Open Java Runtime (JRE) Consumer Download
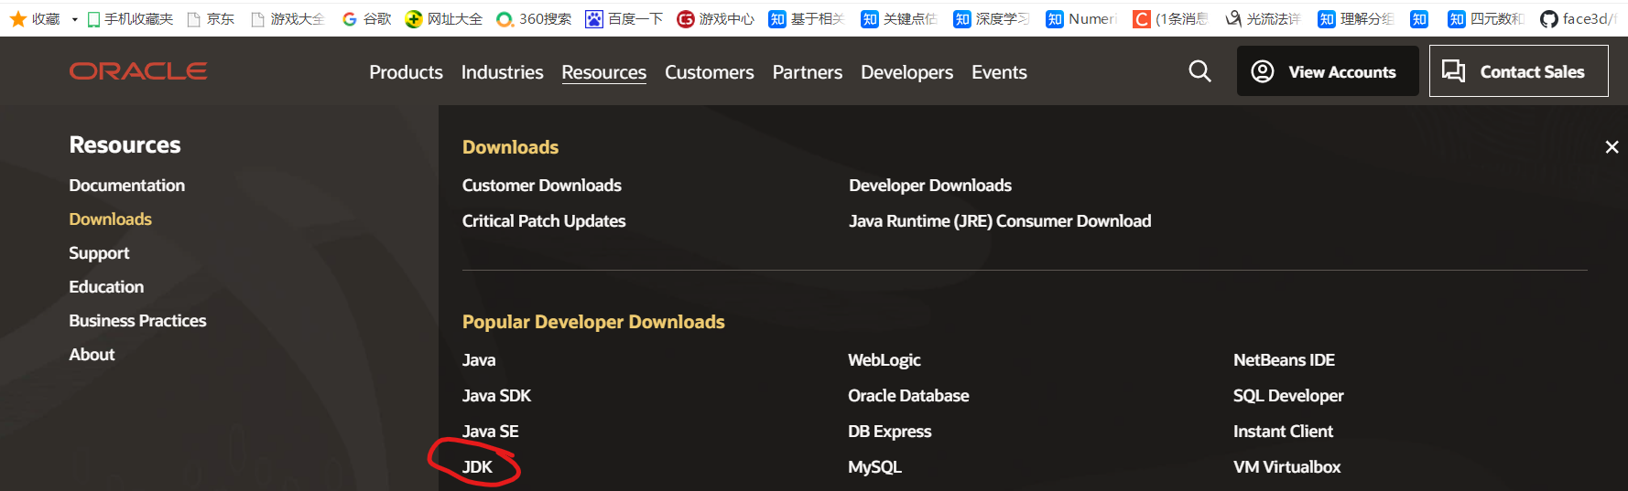 pos(1000,221)
